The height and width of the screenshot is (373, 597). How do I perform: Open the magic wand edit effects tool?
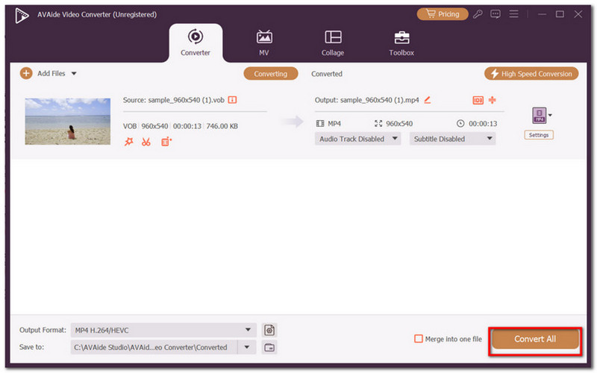(x=128, y=141)
